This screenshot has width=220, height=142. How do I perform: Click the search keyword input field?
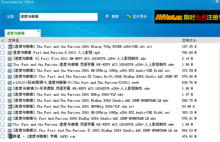[58, 17]
